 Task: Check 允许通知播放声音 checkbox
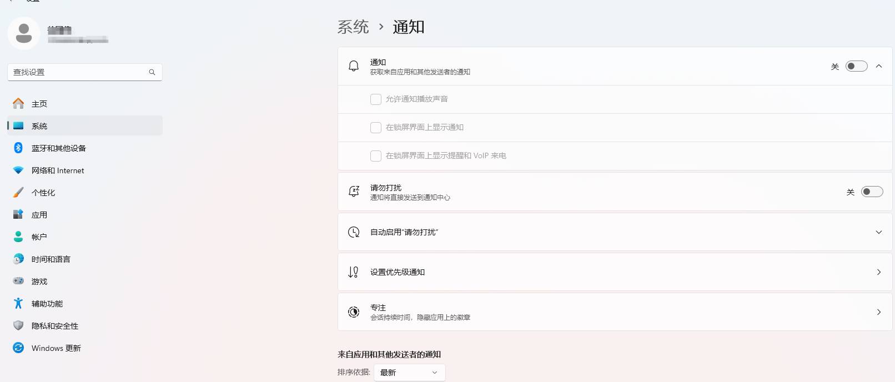pos(376,99)
